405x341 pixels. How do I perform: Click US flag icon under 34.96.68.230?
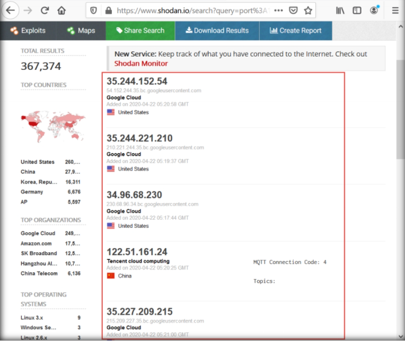click(x=111, y=226)
